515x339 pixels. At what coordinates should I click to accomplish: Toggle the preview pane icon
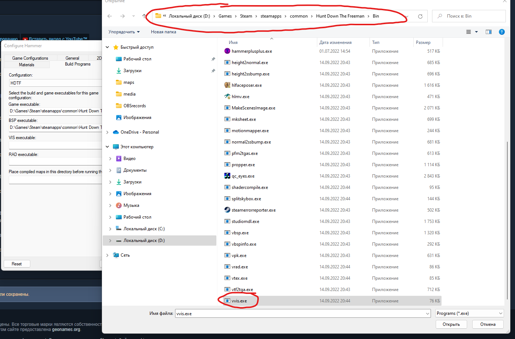coord(489,32)
